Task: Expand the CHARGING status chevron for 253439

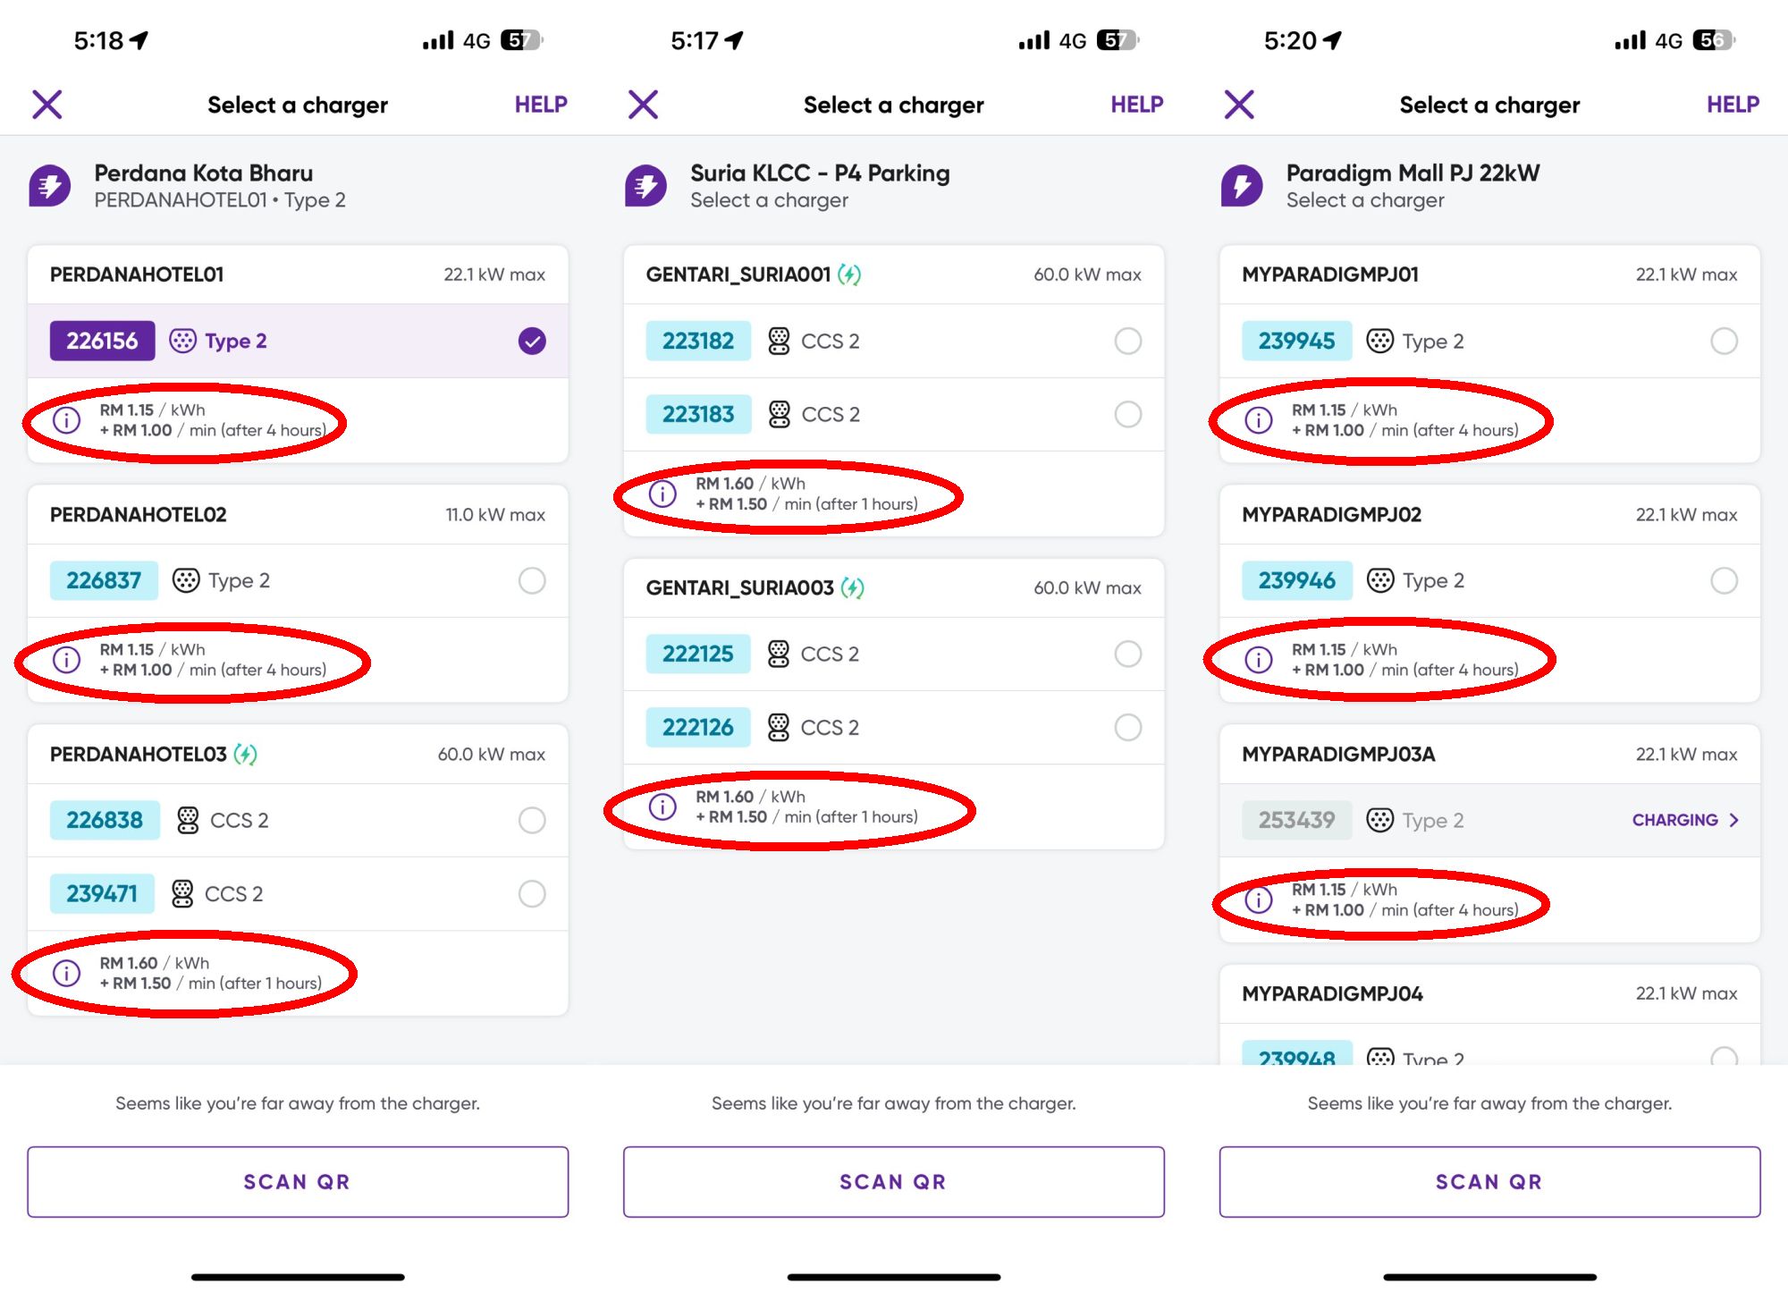Action: [x=1733, y=820]
